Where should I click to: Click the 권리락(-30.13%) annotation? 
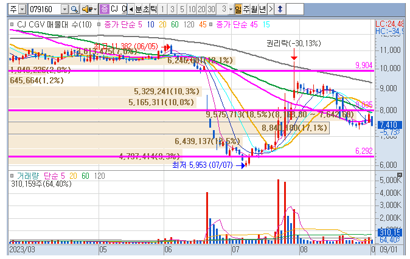coord(294,43)
